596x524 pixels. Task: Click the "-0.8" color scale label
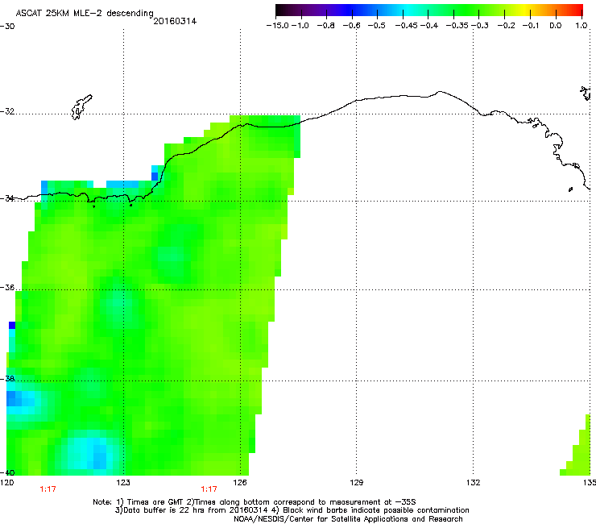(x=325, y=26)
